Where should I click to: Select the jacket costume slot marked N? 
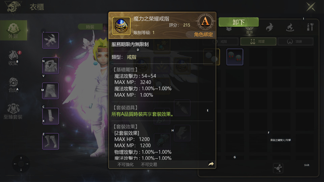click(51, 66)
